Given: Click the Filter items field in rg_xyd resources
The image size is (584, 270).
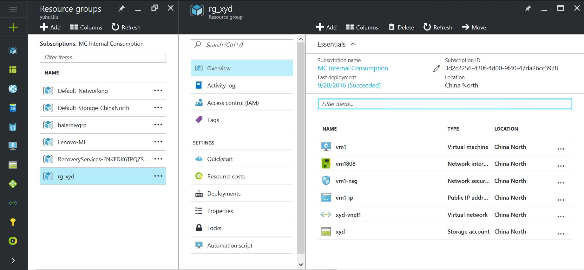Looking at the screenshot, I should click(x=445, y=104).
